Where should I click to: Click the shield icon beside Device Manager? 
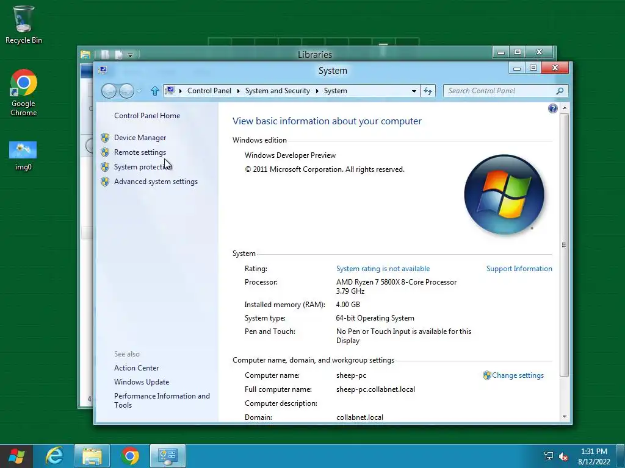click(x=105, y=138)
